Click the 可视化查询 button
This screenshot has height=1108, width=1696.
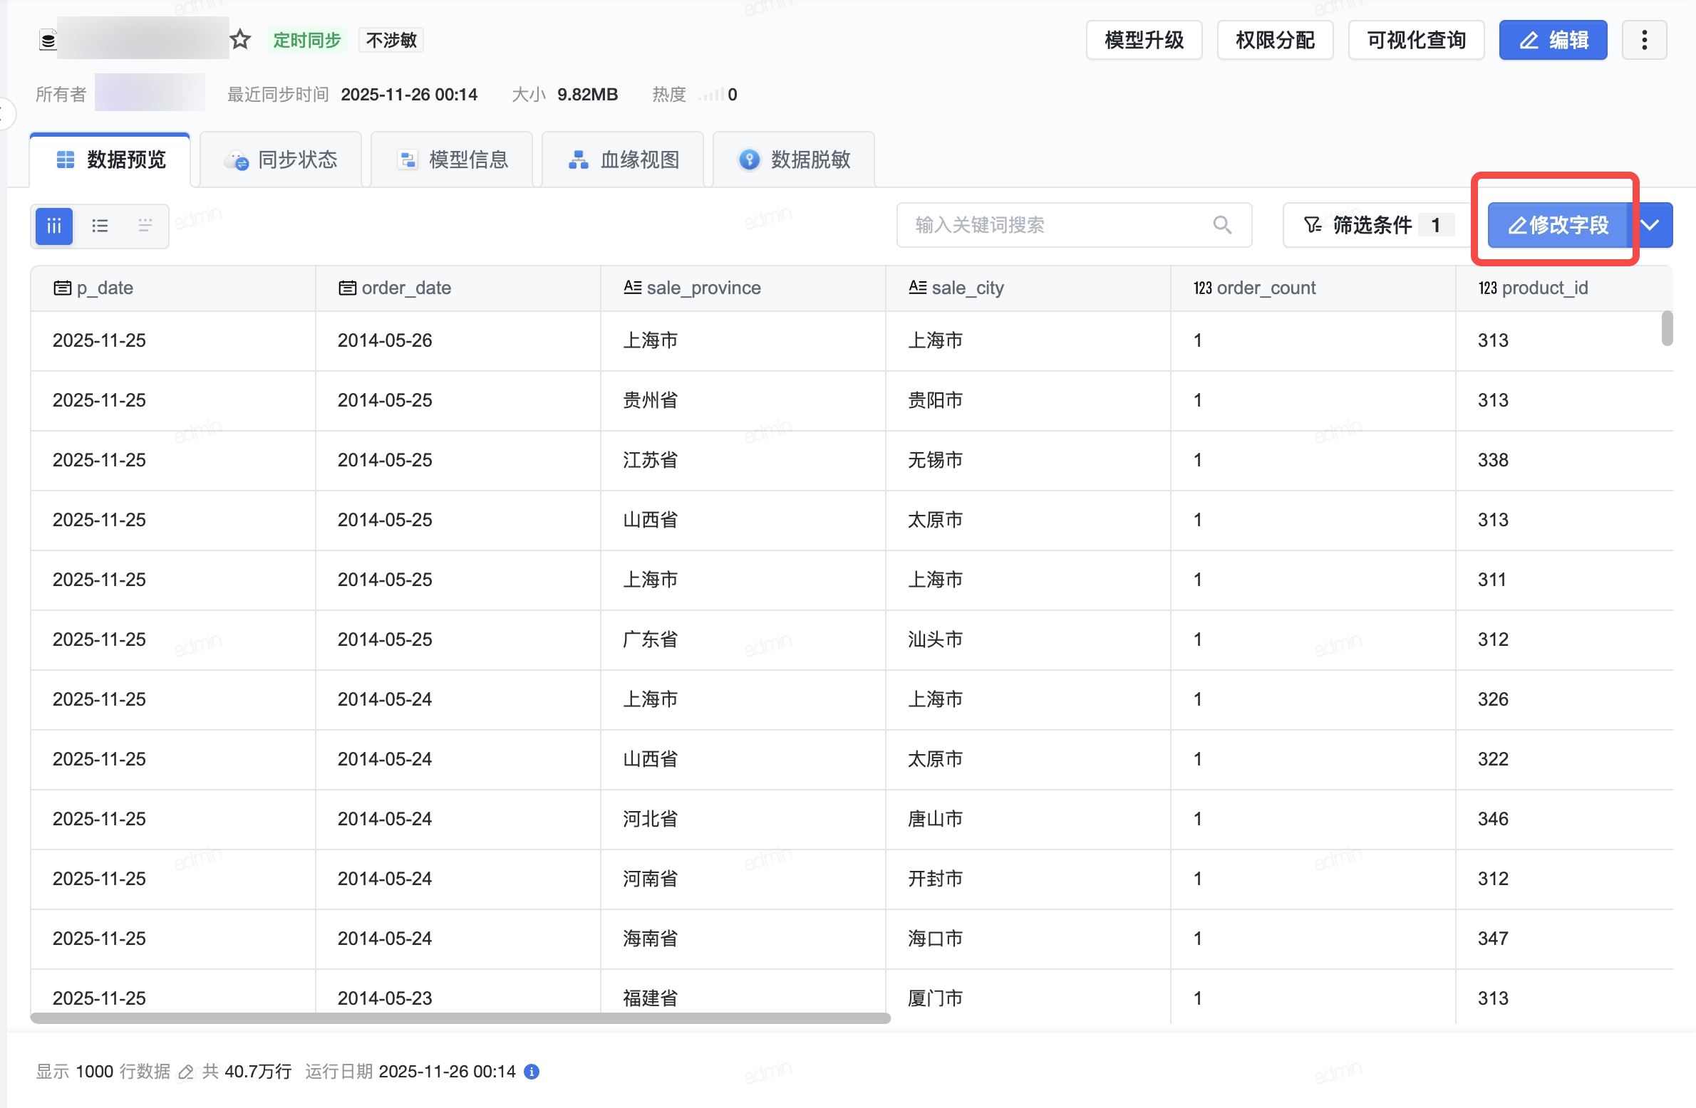[x=1415, y=40]
